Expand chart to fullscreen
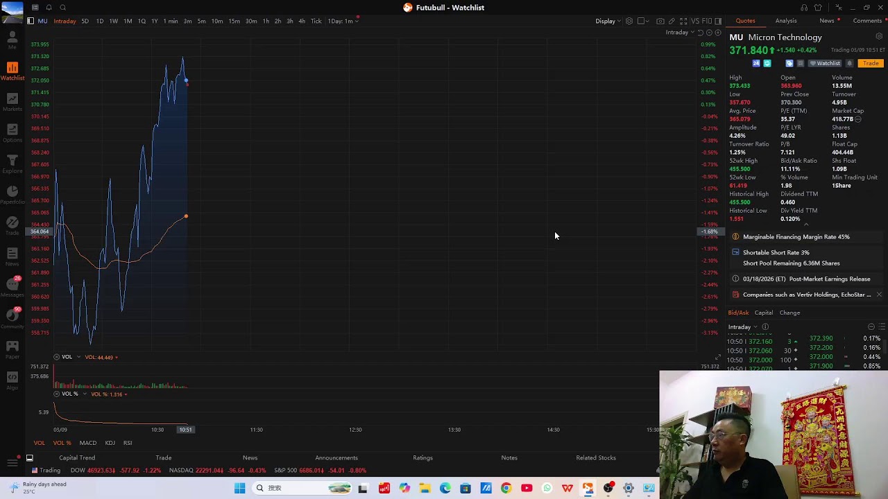 [683, 21]
